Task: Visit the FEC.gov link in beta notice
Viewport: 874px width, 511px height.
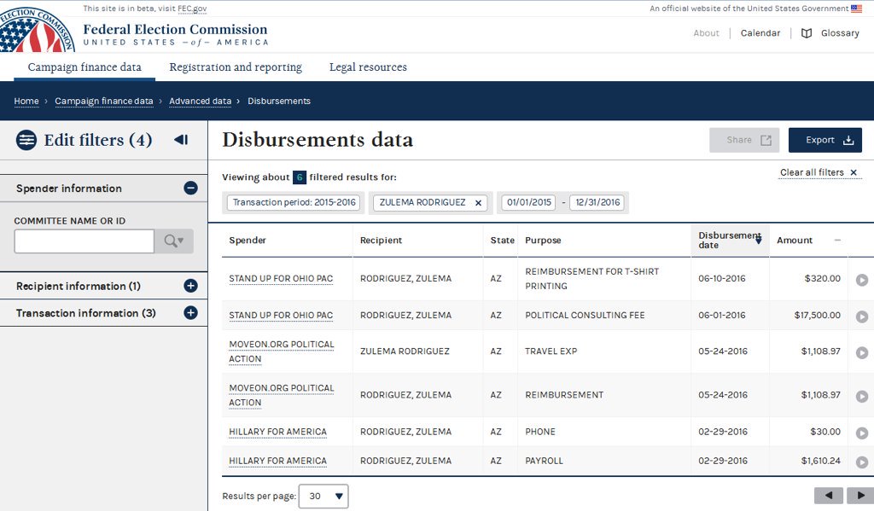Action: (192, 9)
